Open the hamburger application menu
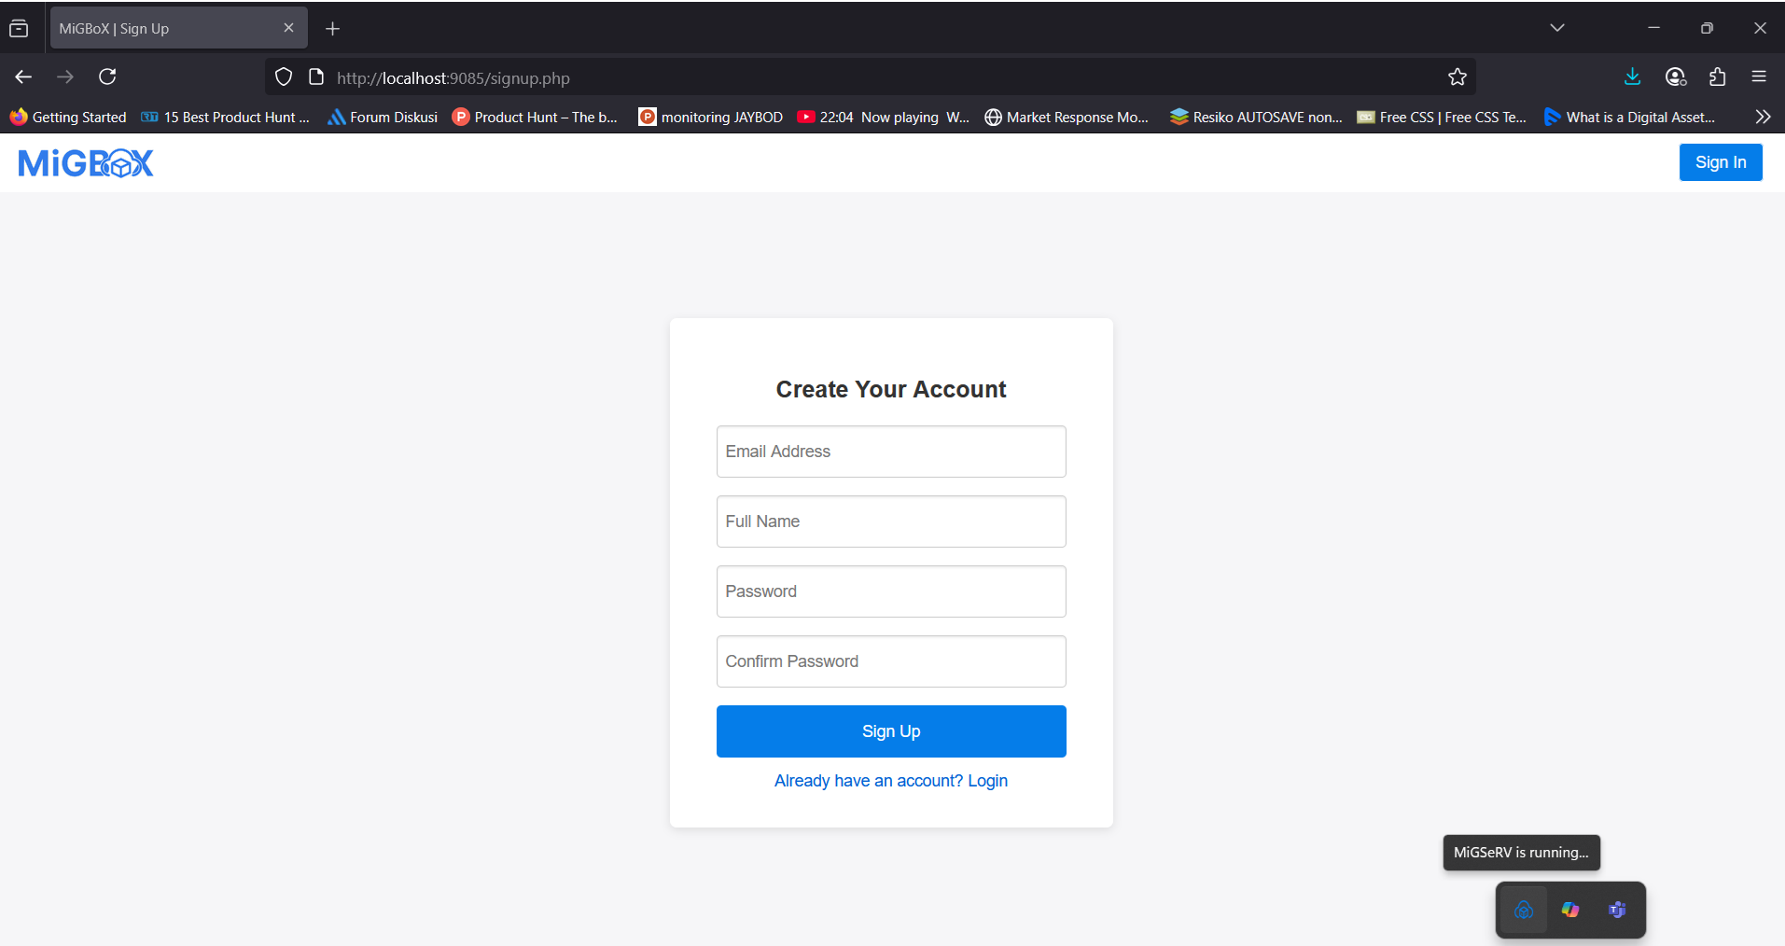Screen dimensions: 1785x946 (x=1759, y=77)
